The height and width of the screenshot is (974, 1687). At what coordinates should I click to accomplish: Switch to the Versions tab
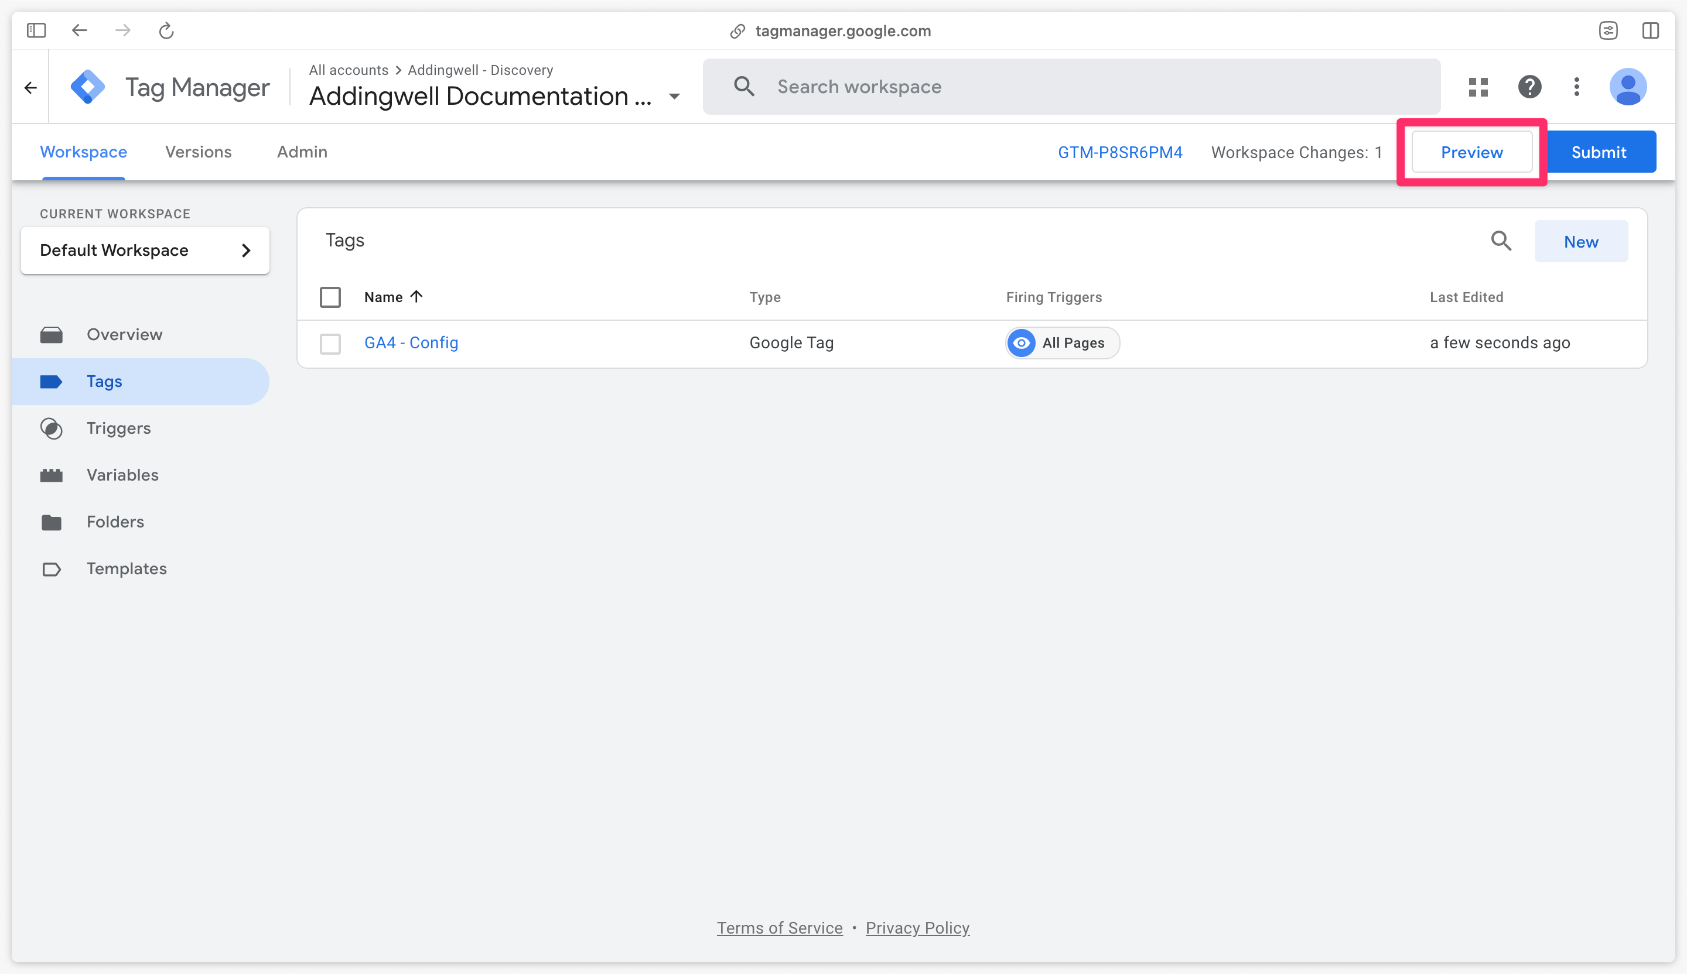(197, 152)
